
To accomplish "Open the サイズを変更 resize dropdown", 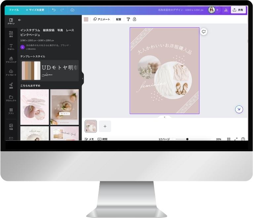I will point(35,10).
